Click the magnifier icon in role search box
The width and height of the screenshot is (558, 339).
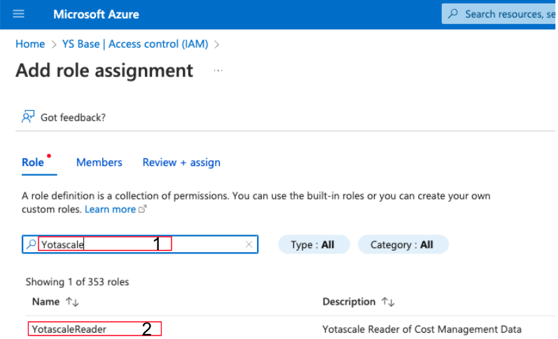(x=31, y=244)
